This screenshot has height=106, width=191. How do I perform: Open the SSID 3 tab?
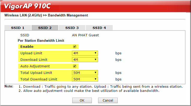[x=72, y=28]
